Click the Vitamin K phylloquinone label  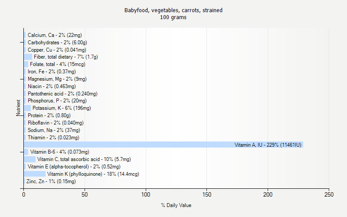click(93, 174)
